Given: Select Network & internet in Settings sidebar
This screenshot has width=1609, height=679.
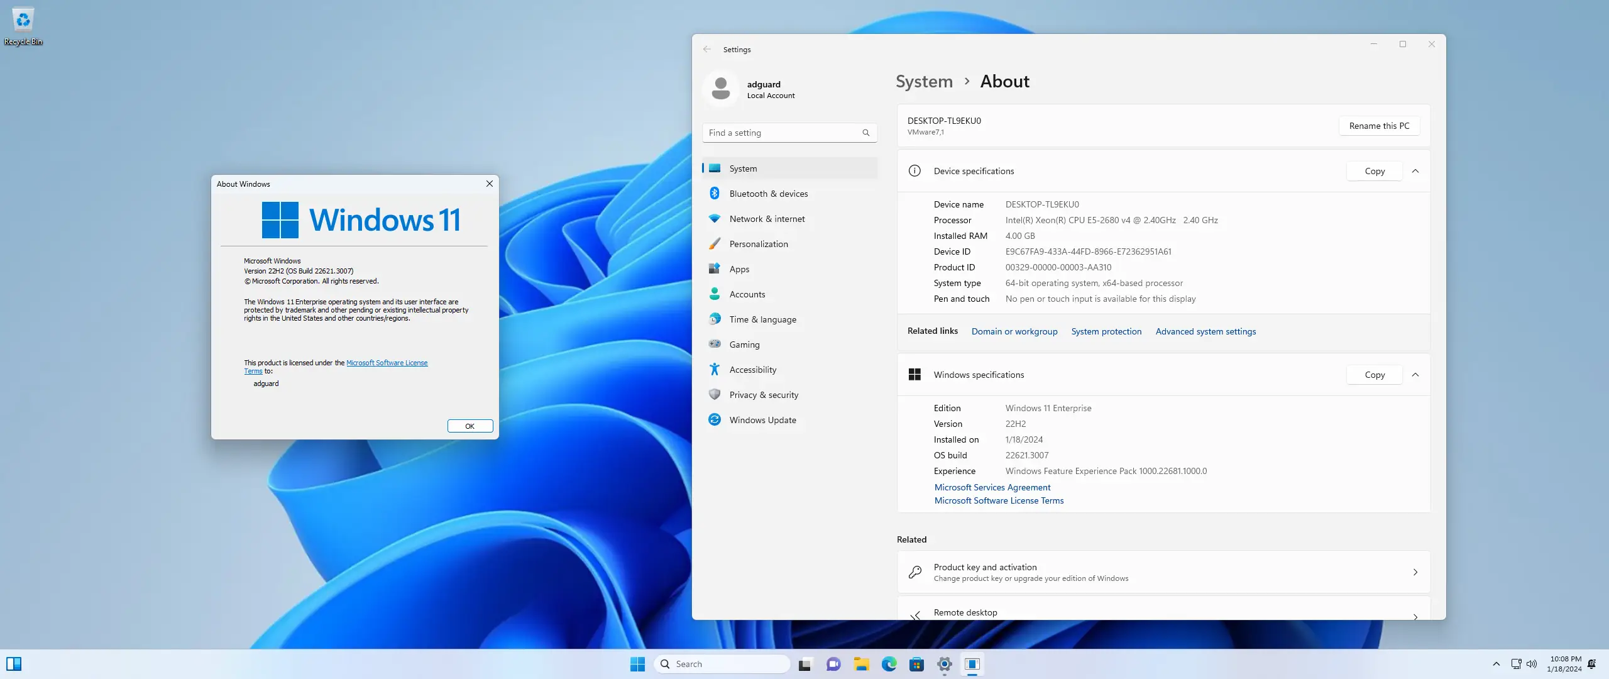Looking at the screenshot, I should [x=766, y=218].
